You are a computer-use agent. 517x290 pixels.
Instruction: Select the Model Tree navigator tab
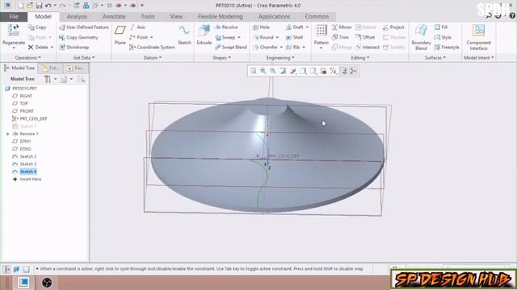pyautogui.click(x=19, y=68)
